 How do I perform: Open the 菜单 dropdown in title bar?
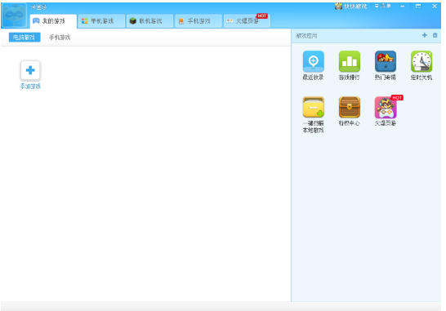tap(383, 6)
